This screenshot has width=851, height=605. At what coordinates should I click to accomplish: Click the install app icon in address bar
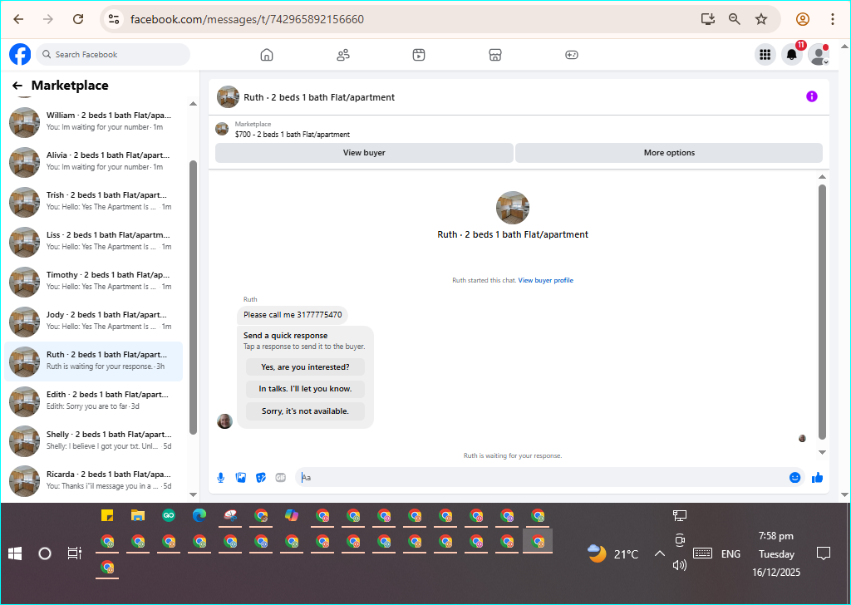[x=708, y=19]
